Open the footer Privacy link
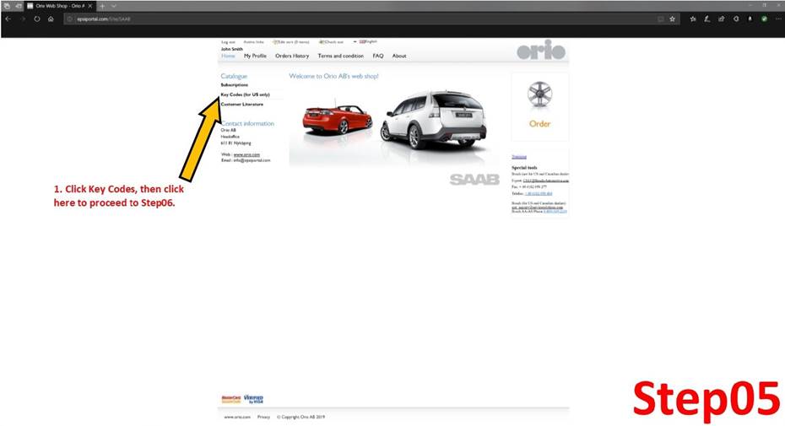The height and width of the screenshot is (426, 785). 263,417
